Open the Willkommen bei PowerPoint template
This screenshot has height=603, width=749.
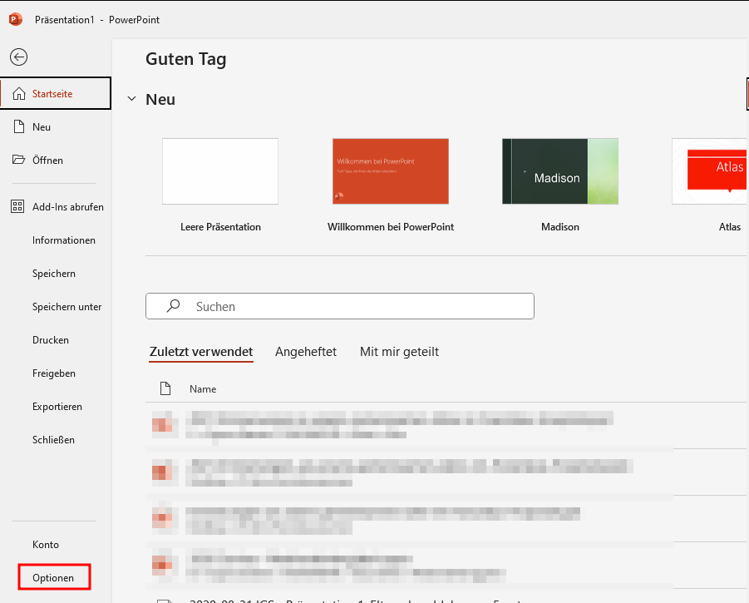(x=390, y=171)
